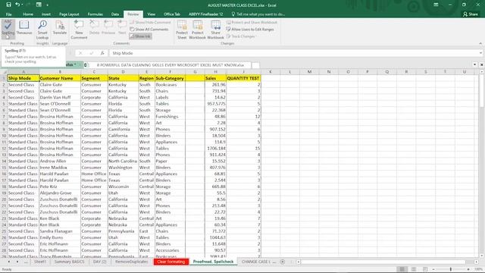
Task: Launch Smart Lookup
Action: pyautogui.click(x=42, y=30)
